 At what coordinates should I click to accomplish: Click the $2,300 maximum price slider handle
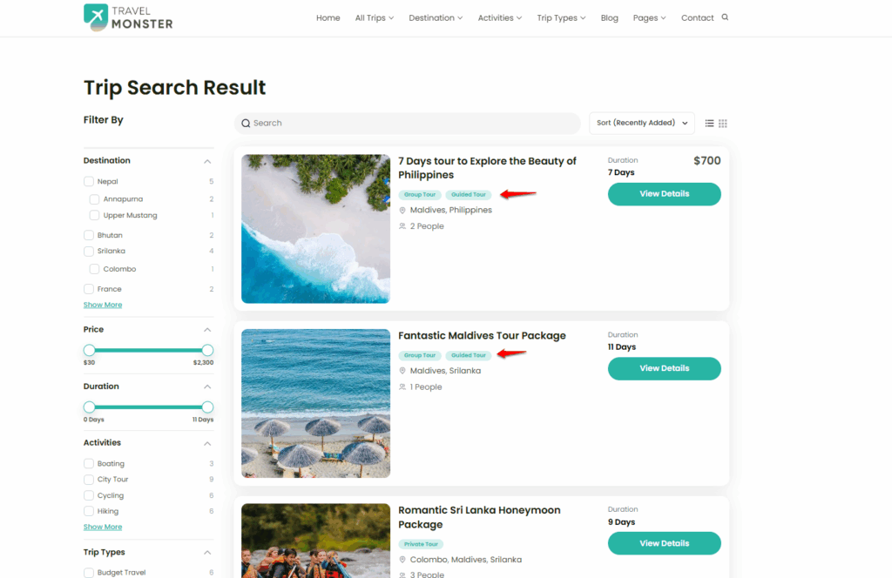click(207, 350)
